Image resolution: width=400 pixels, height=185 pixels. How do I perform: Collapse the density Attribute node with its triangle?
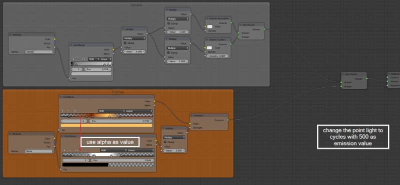[x=10, y=34]
